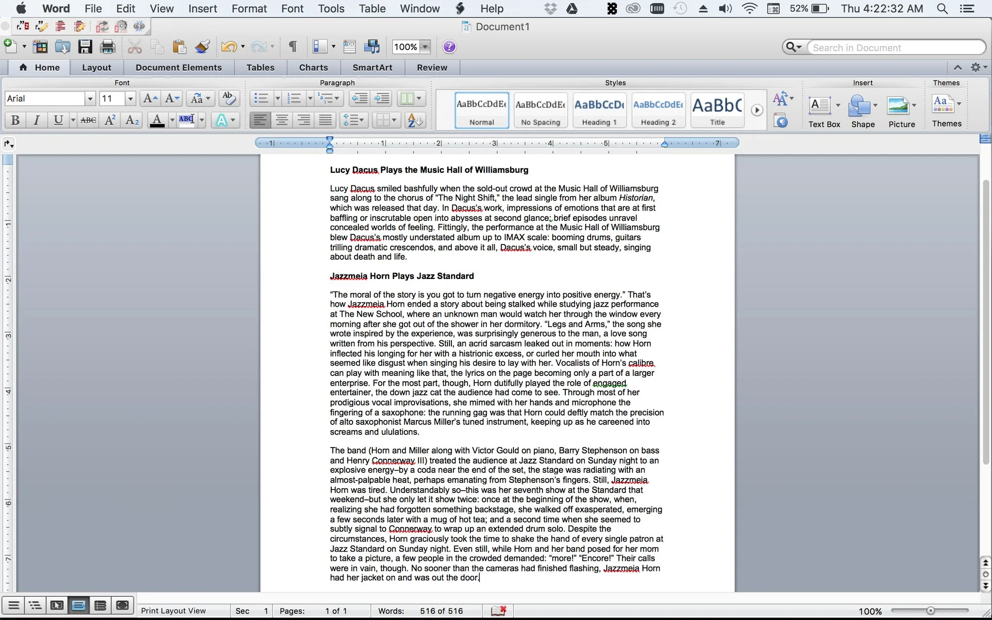Click the Format Painter brush icon

pos(202,46)
